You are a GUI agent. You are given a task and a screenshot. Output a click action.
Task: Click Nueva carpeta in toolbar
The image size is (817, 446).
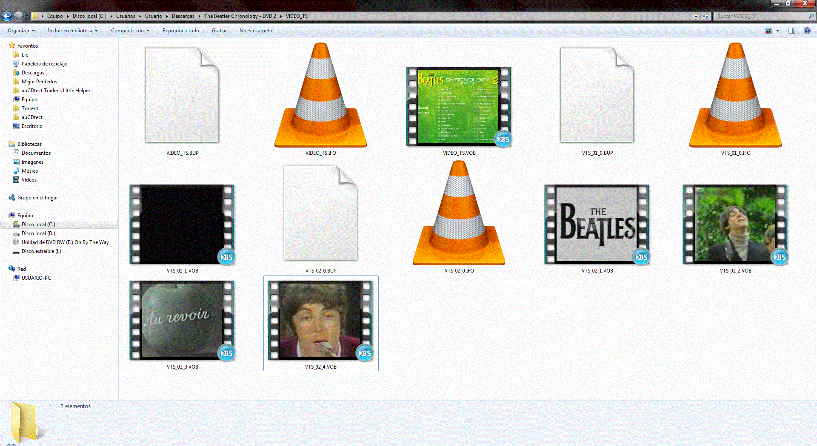tap(255, 31)
